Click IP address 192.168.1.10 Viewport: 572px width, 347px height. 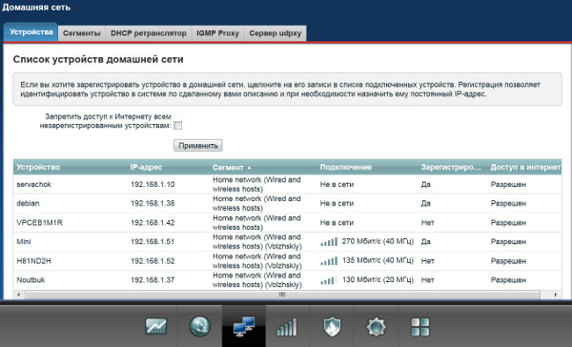(153, 184)
